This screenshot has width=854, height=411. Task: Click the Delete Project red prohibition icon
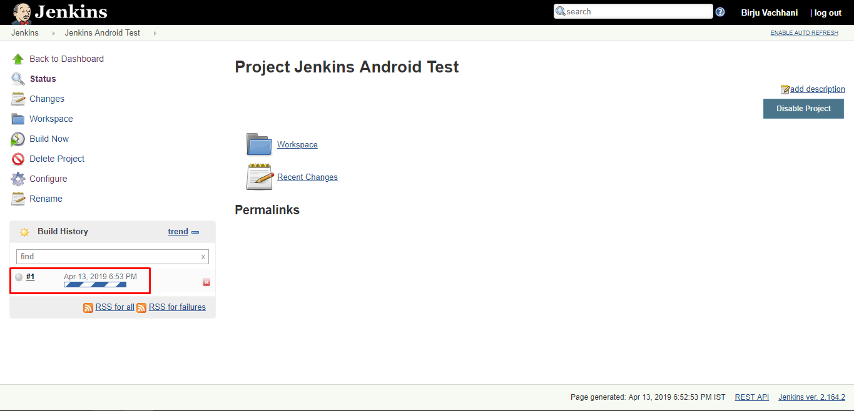(19, 159)
